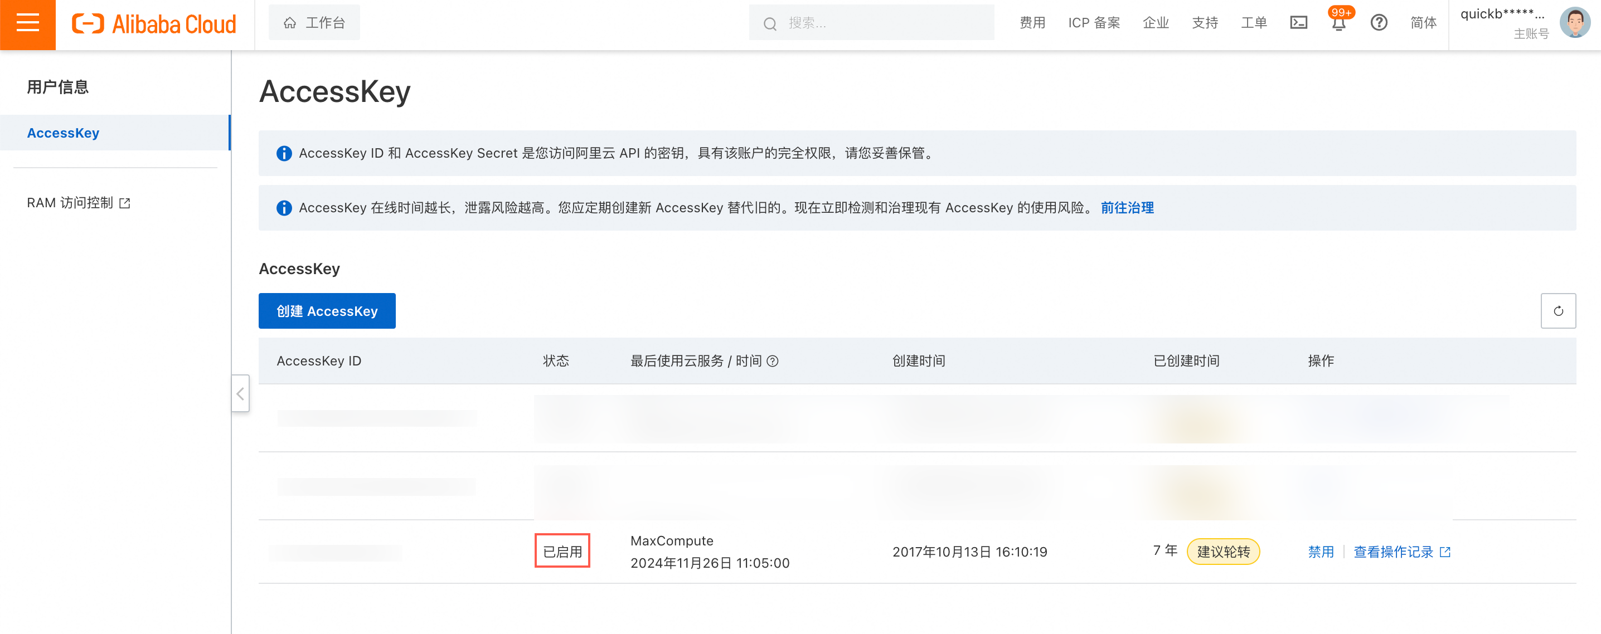
Task: Open the hamburger navigation menu
Action: [x=27, y=23]
